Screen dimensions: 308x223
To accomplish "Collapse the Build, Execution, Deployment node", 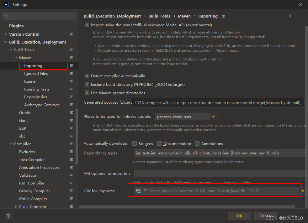I will pyautogui.click(x=6, y=42).
